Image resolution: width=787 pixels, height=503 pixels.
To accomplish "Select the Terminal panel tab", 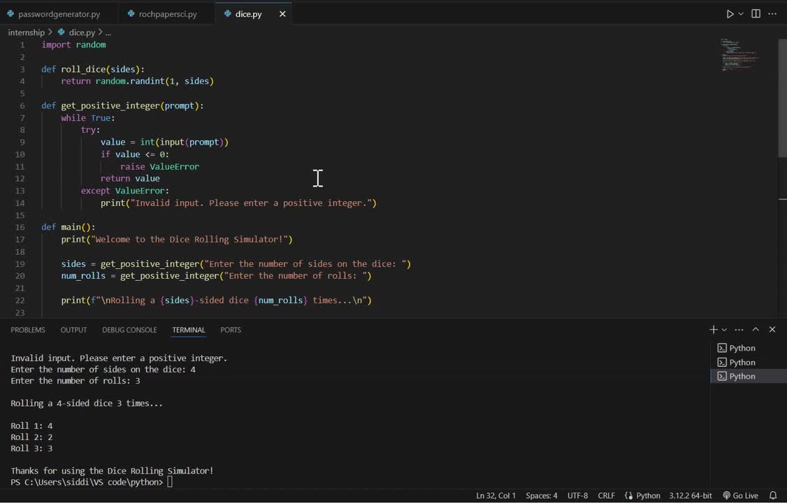I will [x=189, y=330].
